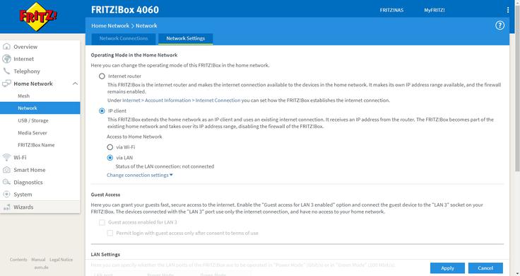Viewport: 520px width, 276px height.
Task: Click the Guest Access heading
Action: tap(105, 195)
